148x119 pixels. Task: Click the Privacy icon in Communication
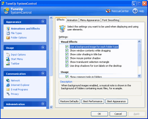coord(8,94)
